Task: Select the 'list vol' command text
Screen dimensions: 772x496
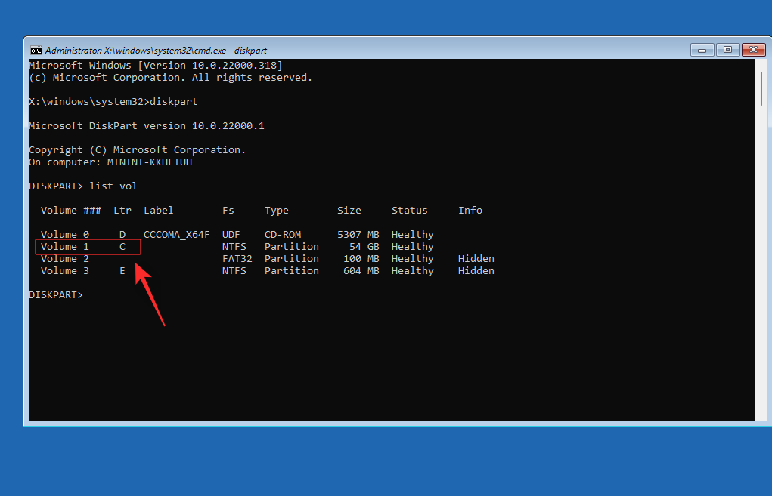Action: [x=112, y=186]
